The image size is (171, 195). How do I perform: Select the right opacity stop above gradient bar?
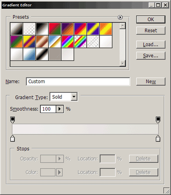point(158,120)
